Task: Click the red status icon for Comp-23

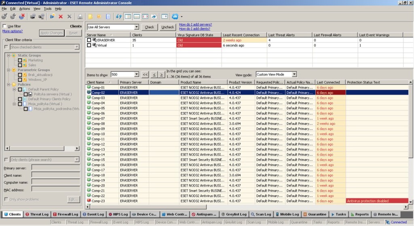Action: tap(89, 201)
